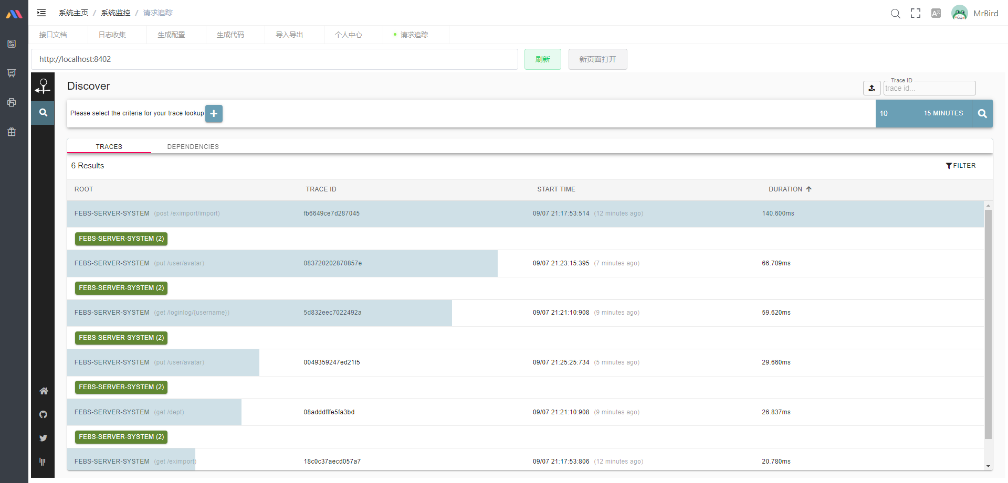Click the 刷新 refresh button
Image resolution: width=1008 pixels, height=483 pixels.
[x=543, y=59]
